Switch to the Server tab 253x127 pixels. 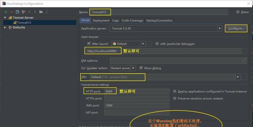(x=85, y=20)
